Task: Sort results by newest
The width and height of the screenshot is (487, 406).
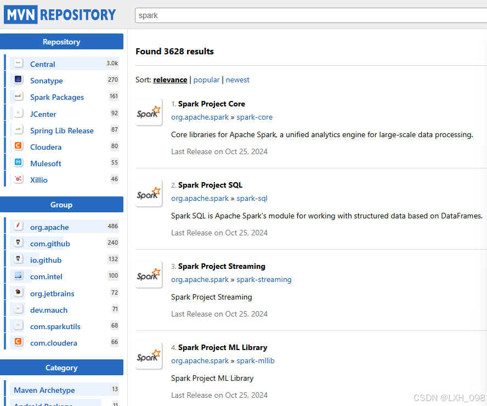Action: pyautogui.click(x=237, y=80)
